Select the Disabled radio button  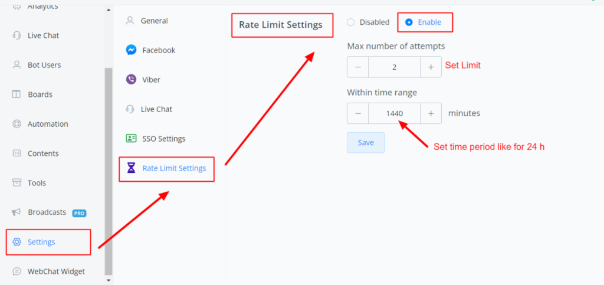351,22
